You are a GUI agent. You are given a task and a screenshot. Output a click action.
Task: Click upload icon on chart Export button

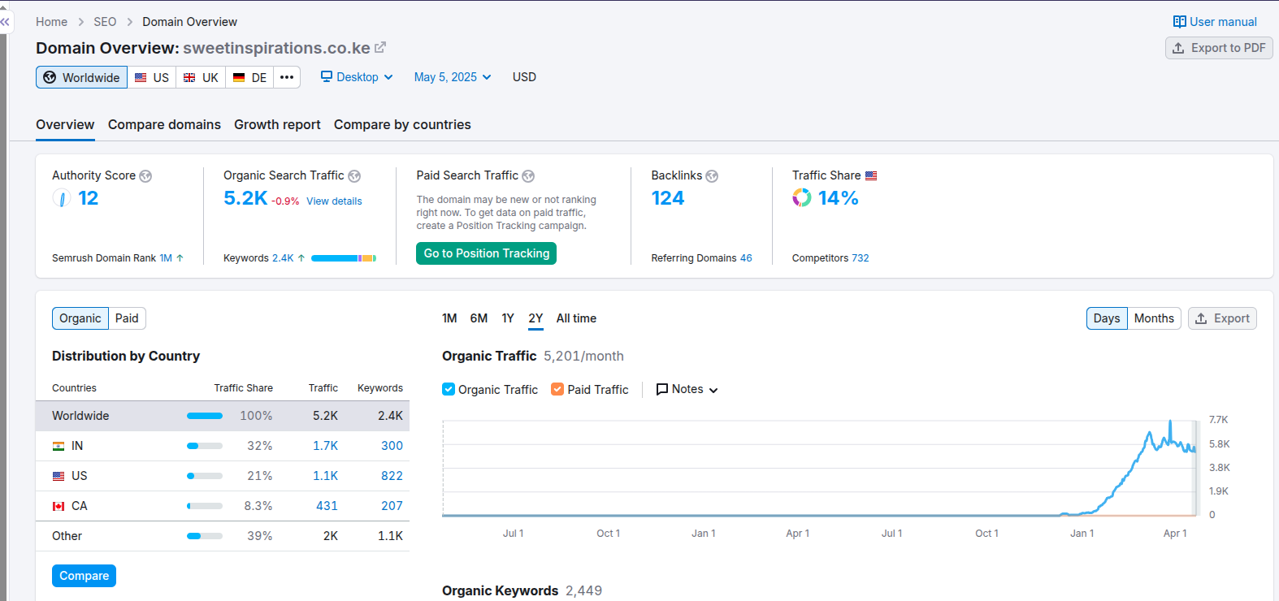tap(1201, 318)
